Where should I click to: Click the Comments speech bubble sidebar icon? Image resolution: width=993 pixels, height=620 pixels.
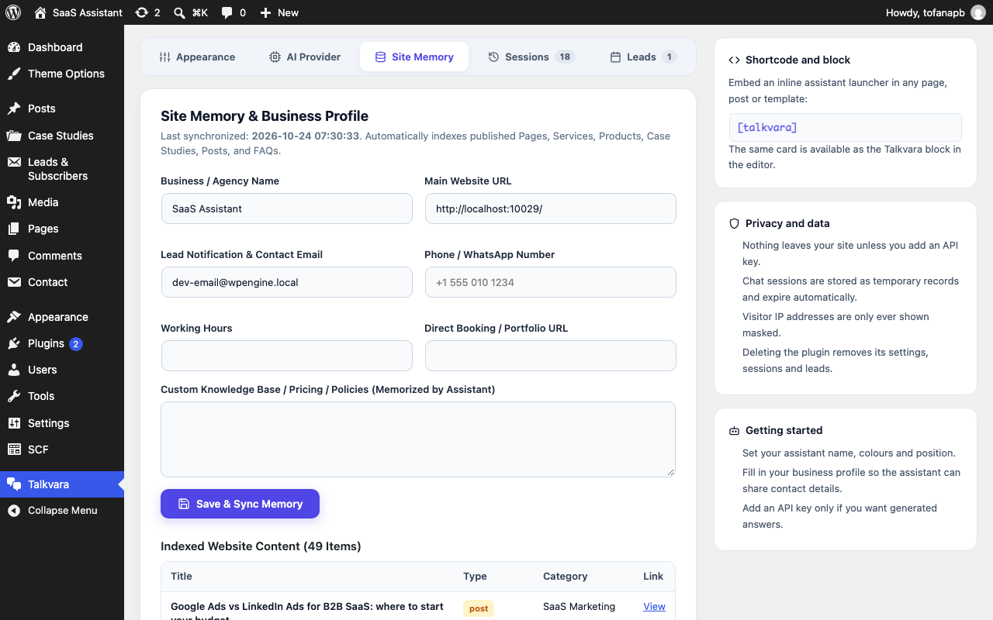point(14,256)
